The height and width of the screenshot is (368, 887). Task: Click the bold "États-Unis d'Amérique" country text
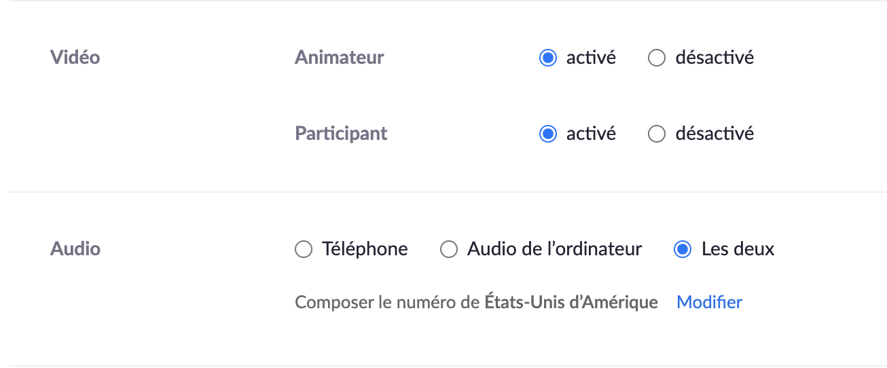[x=571, y=302]
